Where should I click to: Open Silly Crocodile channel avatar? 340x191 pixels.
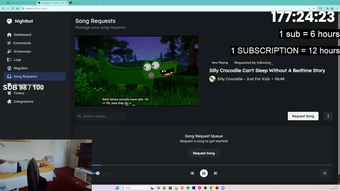click(212, 79)
